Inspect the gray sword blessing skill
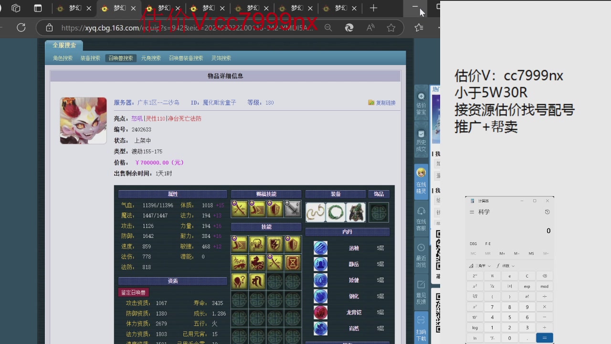 tap(293, 209)
